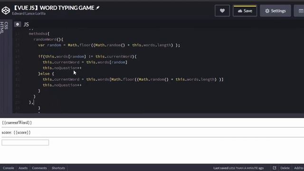The image size is (304, 171).
Task: Change editor layout view button
Action: point(300,11)
